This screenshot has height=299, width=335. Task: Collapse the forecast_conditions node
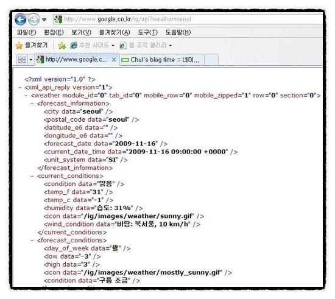click(32, 241)
